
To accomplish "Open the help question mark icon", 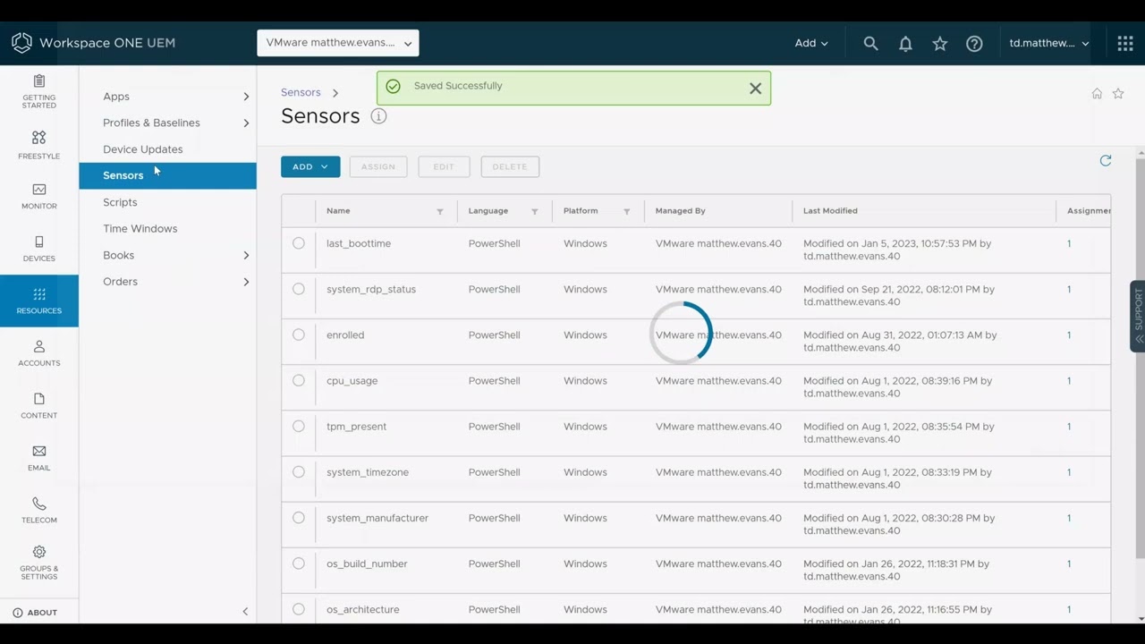I will (x=974, y=43).
